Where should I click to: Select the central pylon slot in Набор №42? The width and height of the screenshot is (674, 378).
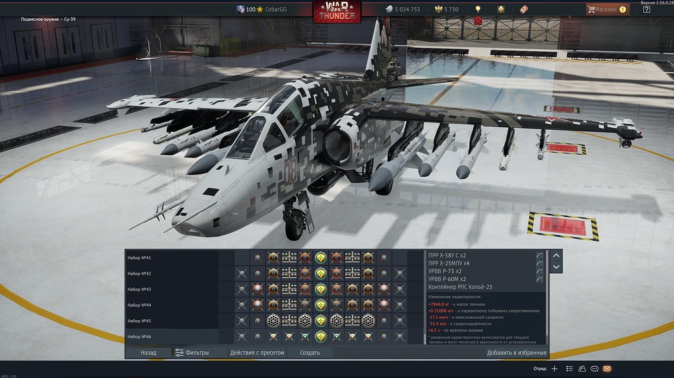pos(320,274)
